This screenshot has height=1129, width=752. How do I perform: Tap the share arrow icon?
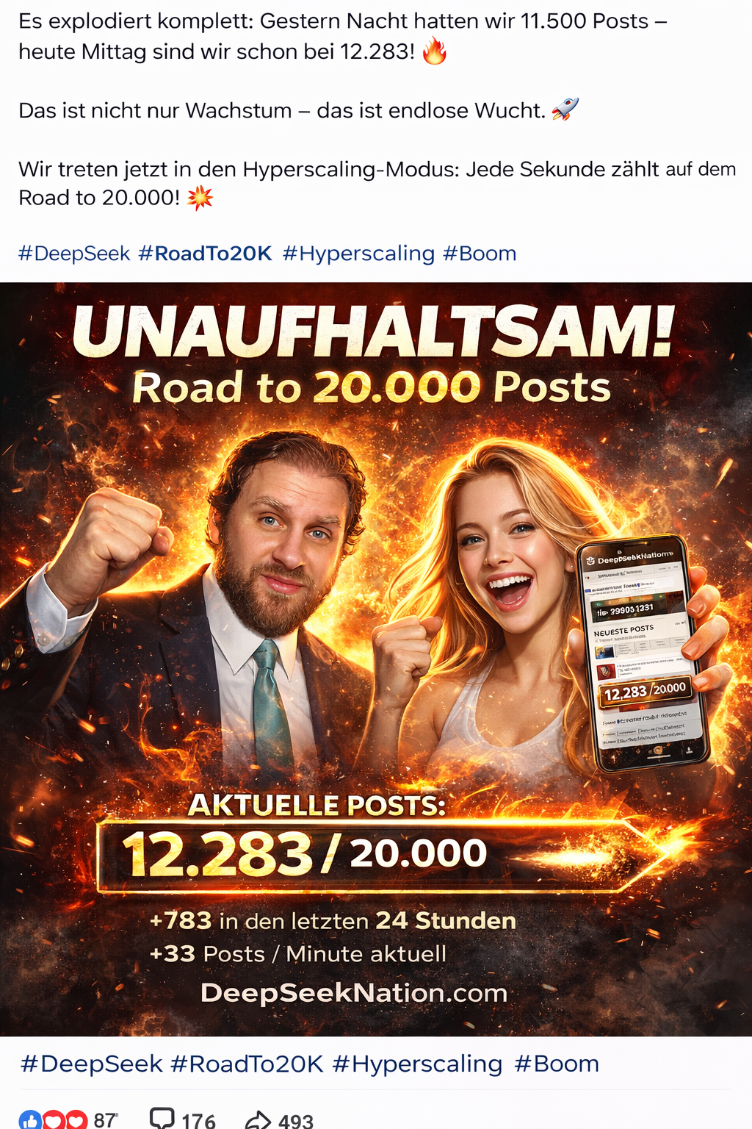(258, 1119)
